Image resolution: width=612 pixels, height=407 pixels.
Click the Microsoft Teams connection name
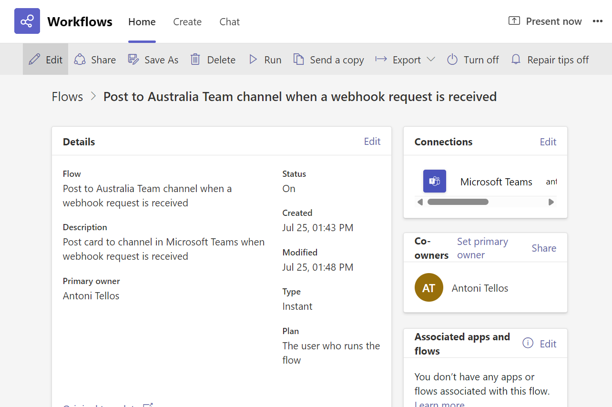pyautogui.click(x=496, y=182)
